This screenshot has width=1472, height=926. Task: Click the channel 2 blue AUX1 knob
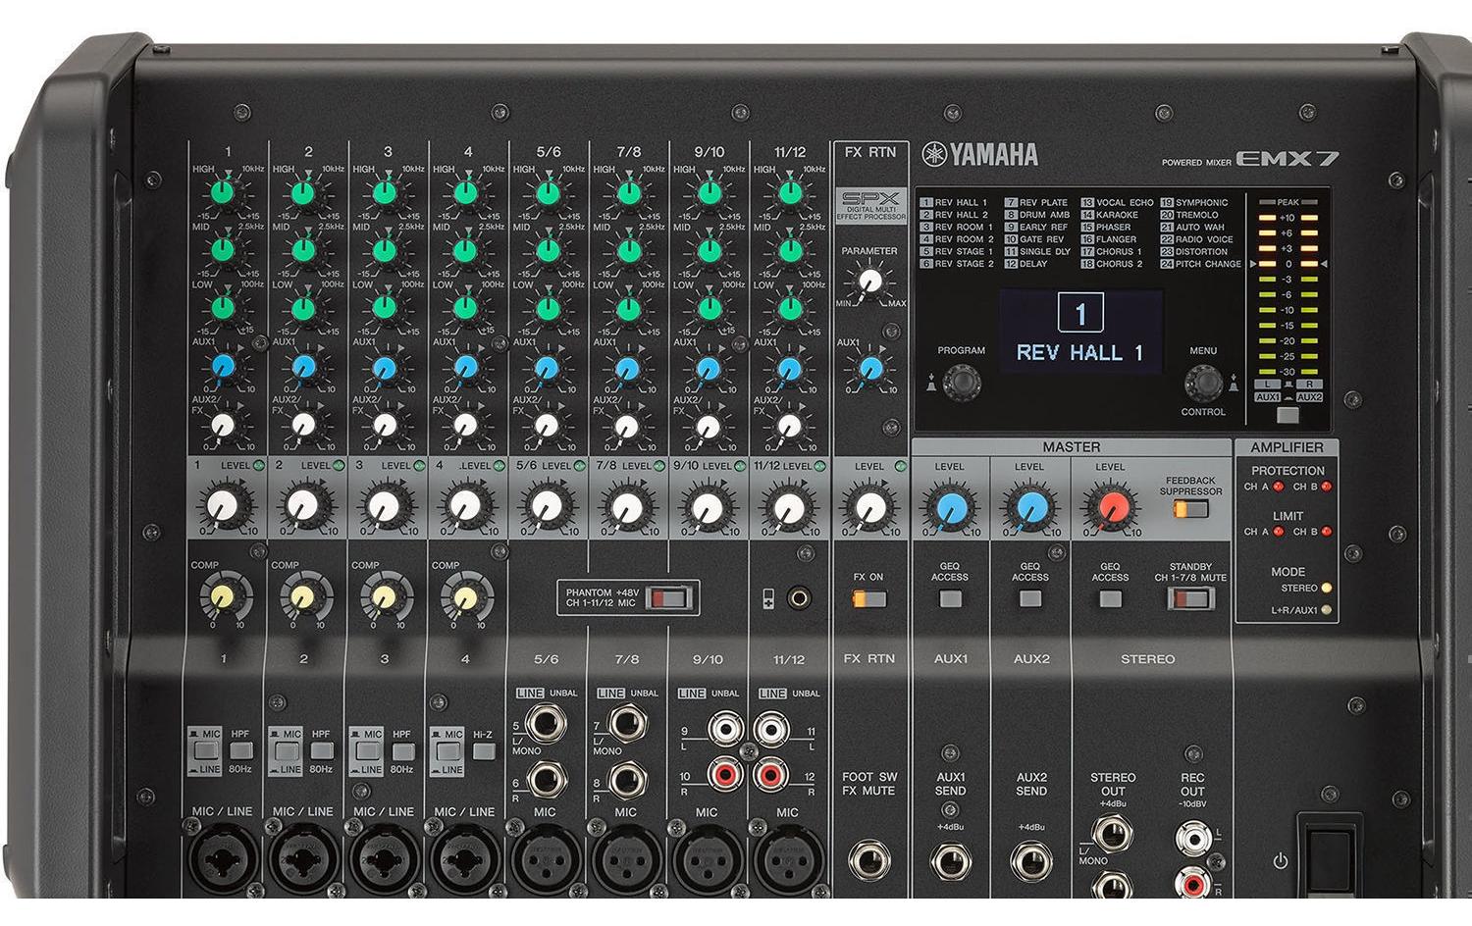click(304, 367)
